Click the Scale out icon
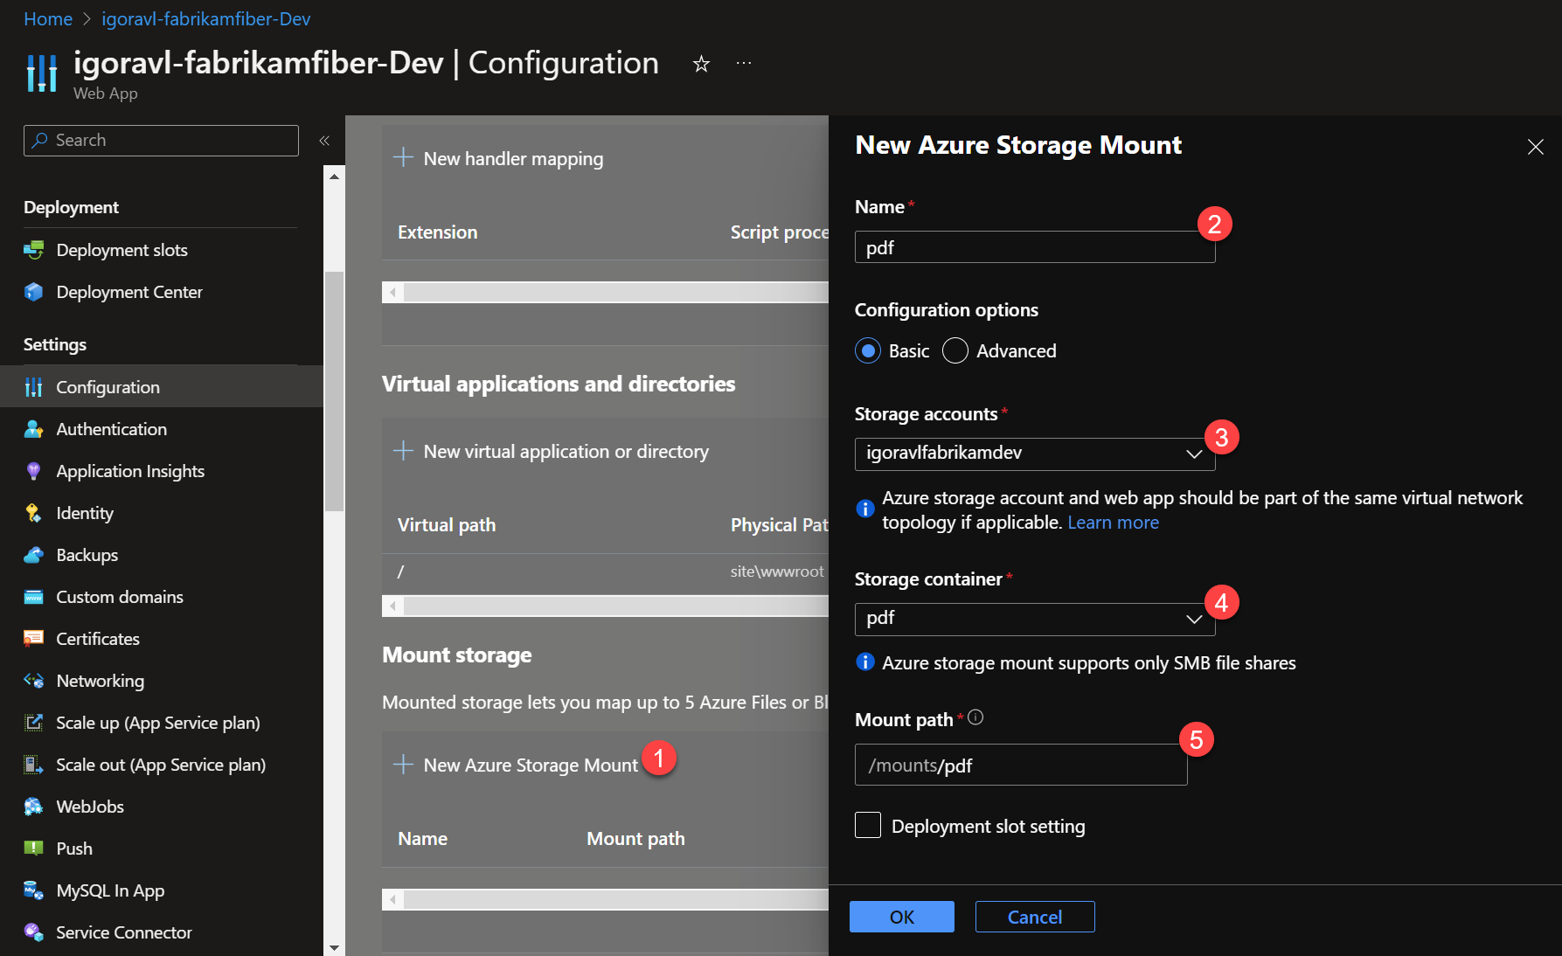Viewport: 1562px width, 956px height. [34, 765]
